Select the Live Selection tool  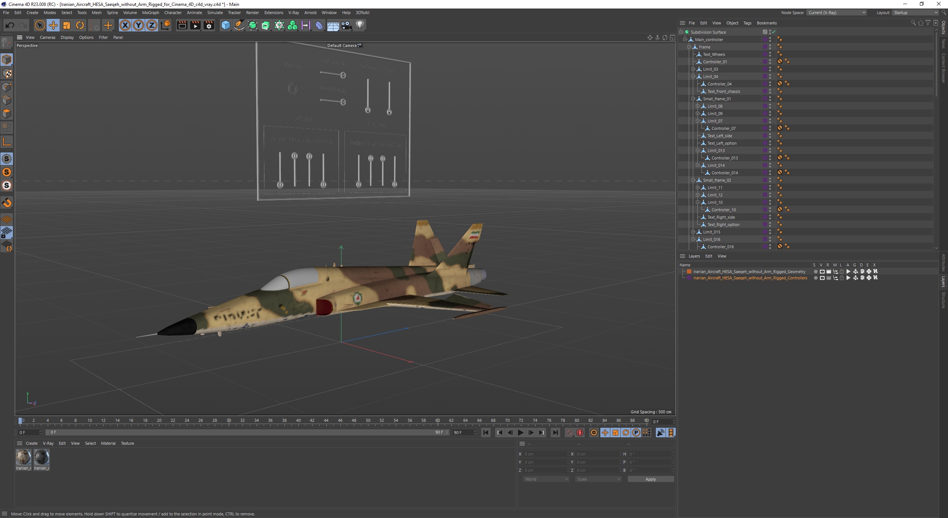click(x=40, y=25)
